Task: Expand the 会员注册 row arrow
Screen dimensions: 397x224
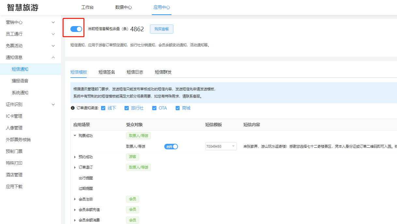Action: click(x=75, y=199)
